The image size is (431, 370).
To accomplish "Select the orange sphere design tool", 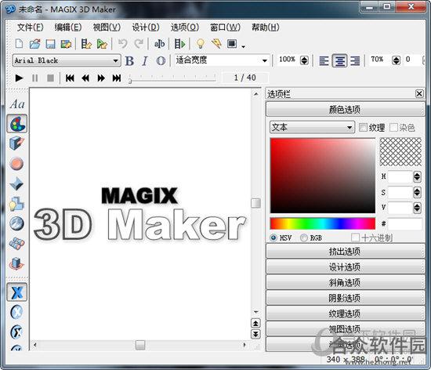I will click(16, 164).
